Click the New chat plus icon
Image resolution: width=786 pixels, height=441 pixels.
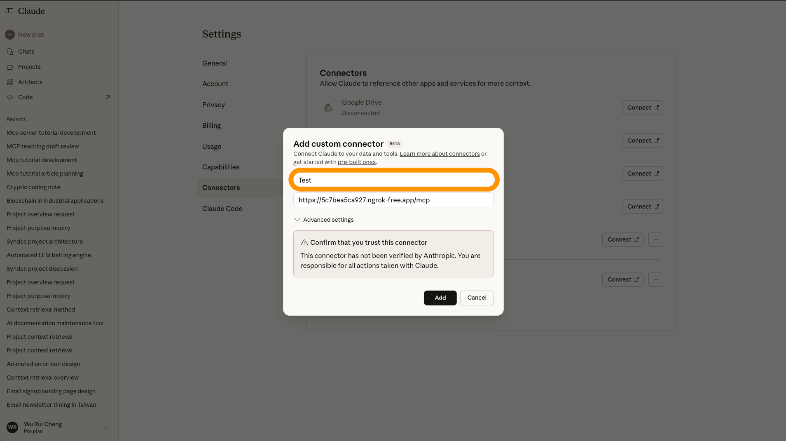[10, 35]
